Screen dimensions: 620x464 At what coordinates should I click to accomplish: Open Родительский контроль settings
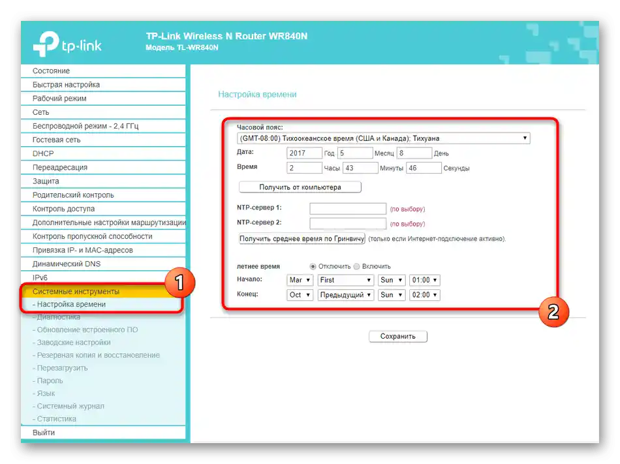coord(103,195)
